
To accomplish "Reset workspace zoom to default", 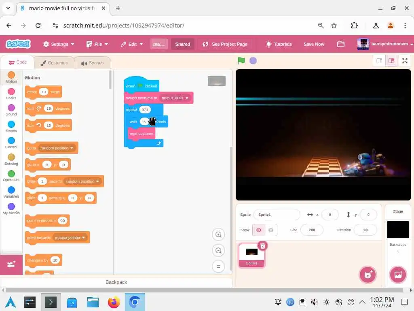I will click(x=218, y=266).
